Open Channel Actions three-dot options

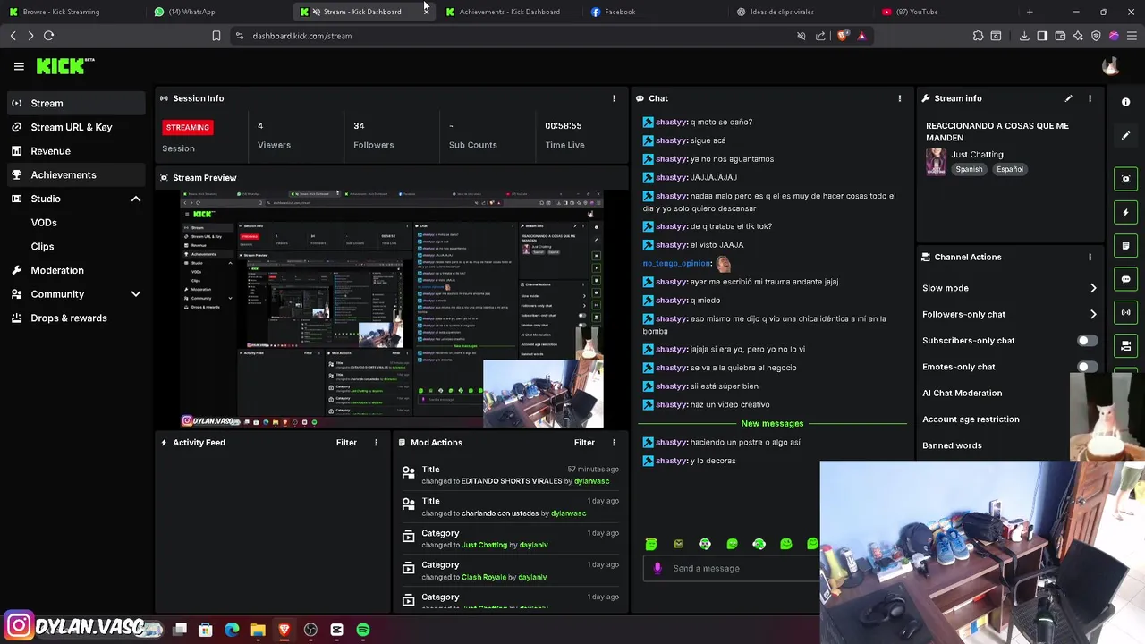pos(1090,257)
